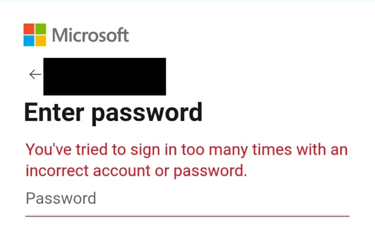Screen dimensions: 375x235
Task: Click the yellow square in Microsoft logo
Action: 41,41
